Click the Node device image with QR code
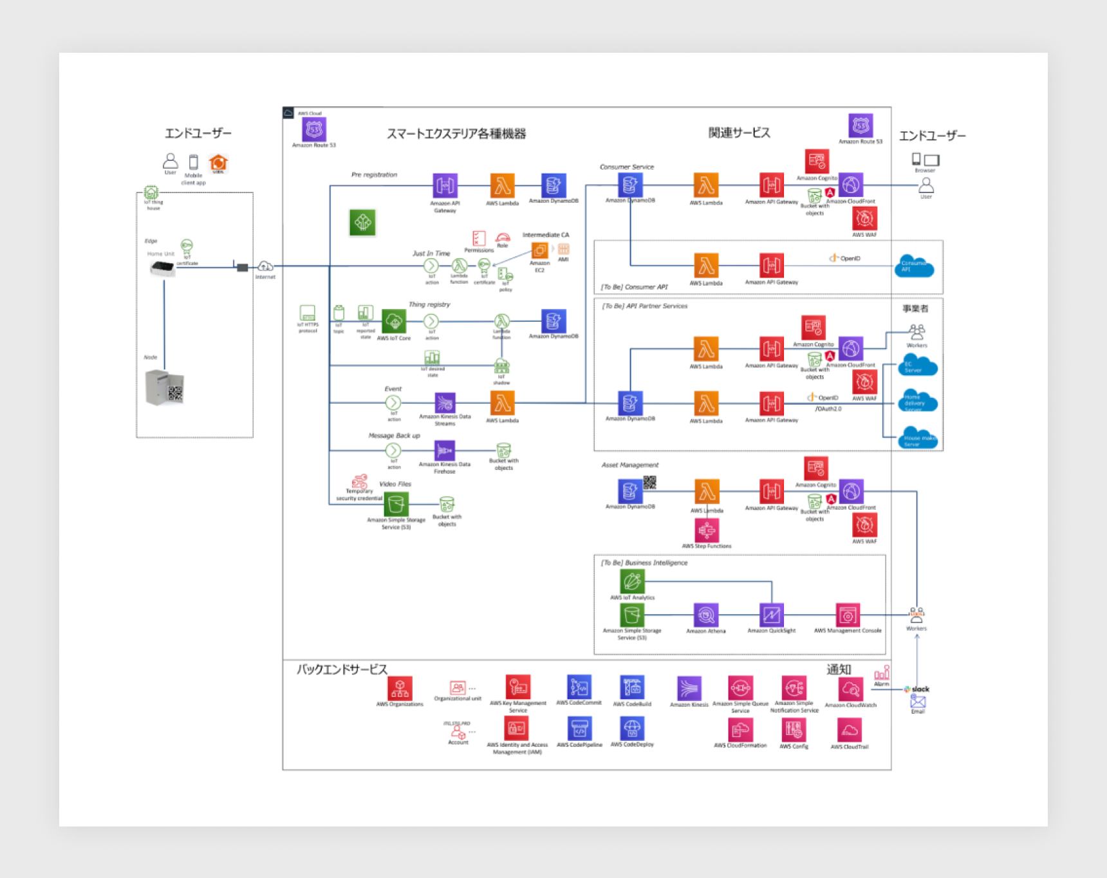 point(165,388)
